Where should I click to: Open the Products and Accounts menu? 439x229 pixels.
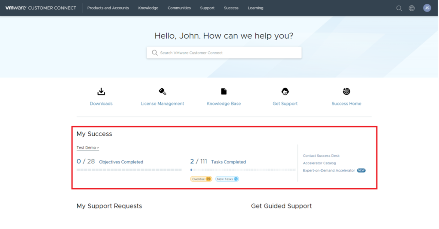tap(108, 8)
